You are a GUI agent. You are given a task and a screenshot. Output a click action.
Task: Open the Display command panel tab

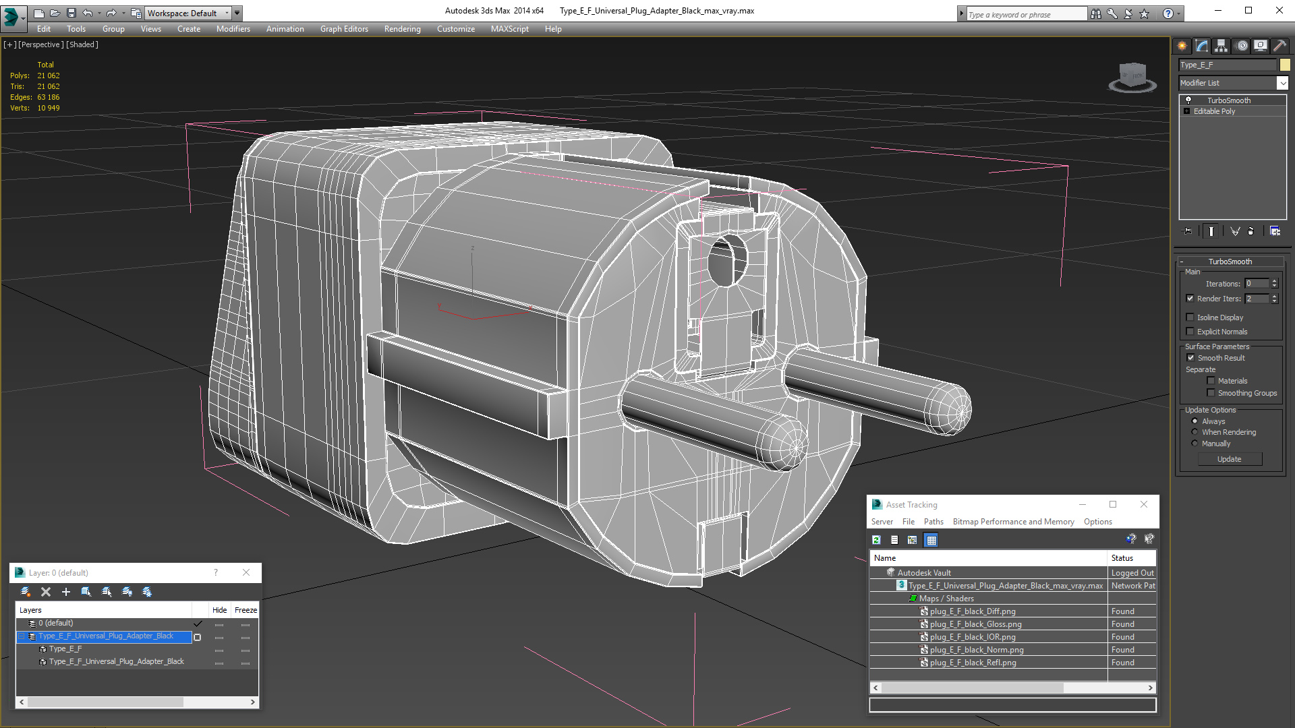click(1261, 46)
